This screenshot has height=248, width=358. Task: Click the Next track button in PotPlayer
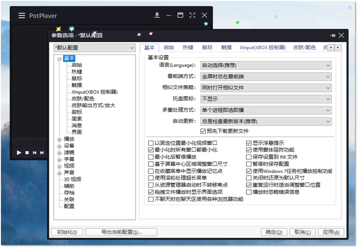tap(42, 153)
